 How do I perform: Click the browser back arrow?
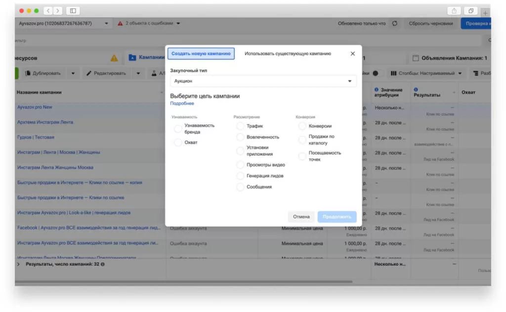click(x=48, y=11)
